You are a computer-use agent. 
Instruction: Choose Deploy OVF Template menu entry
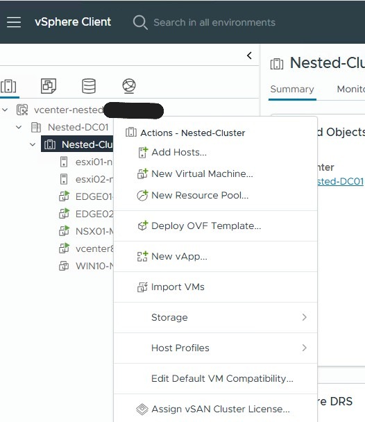pyautogui.click(x=215, y=226)
